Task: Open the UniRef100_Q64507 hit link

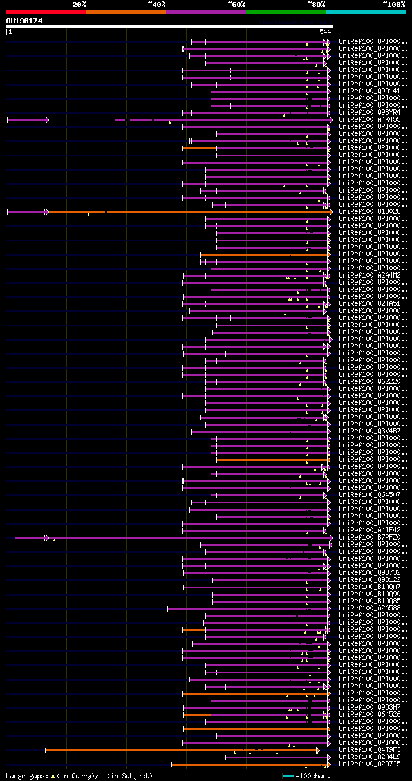Action: [370, 494]
